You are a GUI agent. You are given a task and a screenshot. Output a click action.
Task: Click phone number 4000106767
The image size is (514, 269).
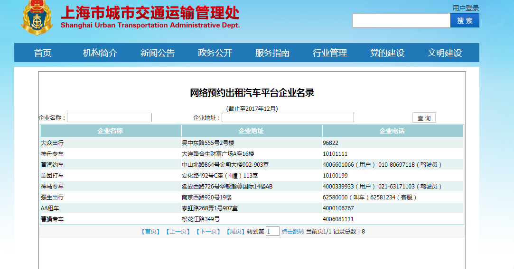338,208
